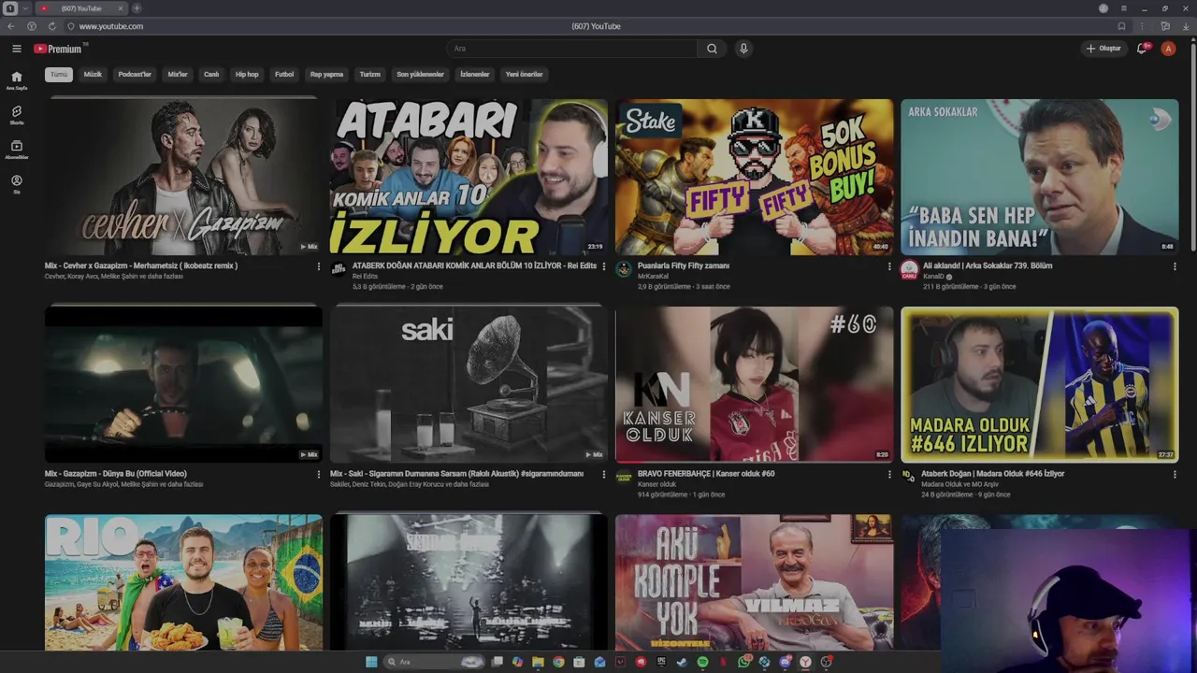
Task: Reload the page with the refresh icon
Action: click(51, 26)
